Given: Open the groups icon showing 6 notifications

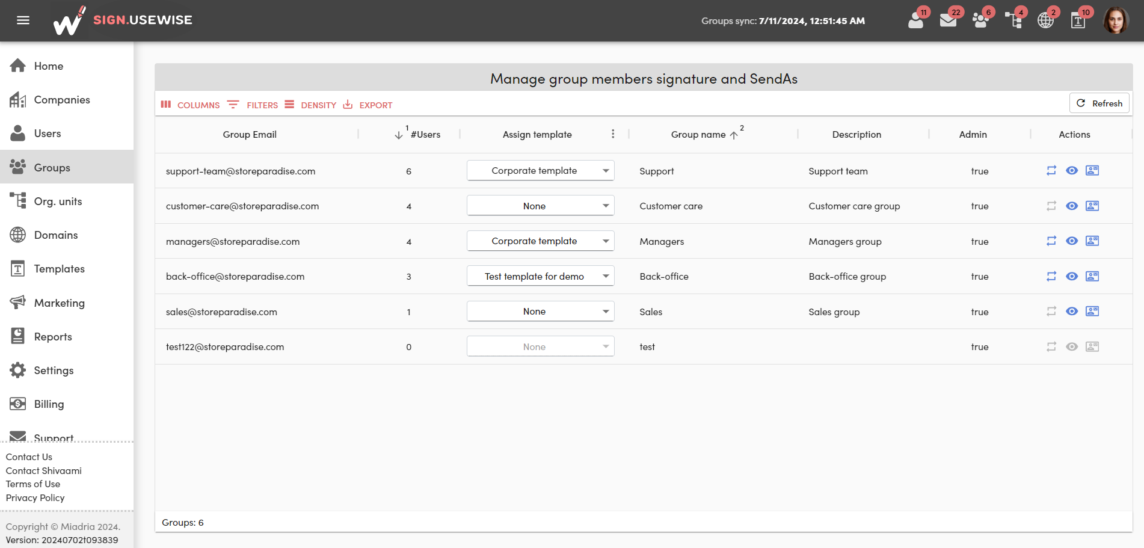Looking at the screenshot, I should click(980, 20).
